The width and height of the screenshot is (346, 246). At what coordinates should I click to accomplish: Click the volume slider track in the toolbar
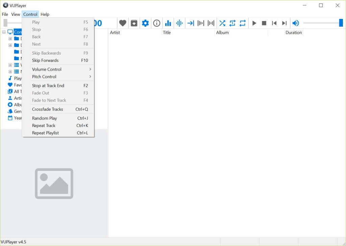point(321,23)
